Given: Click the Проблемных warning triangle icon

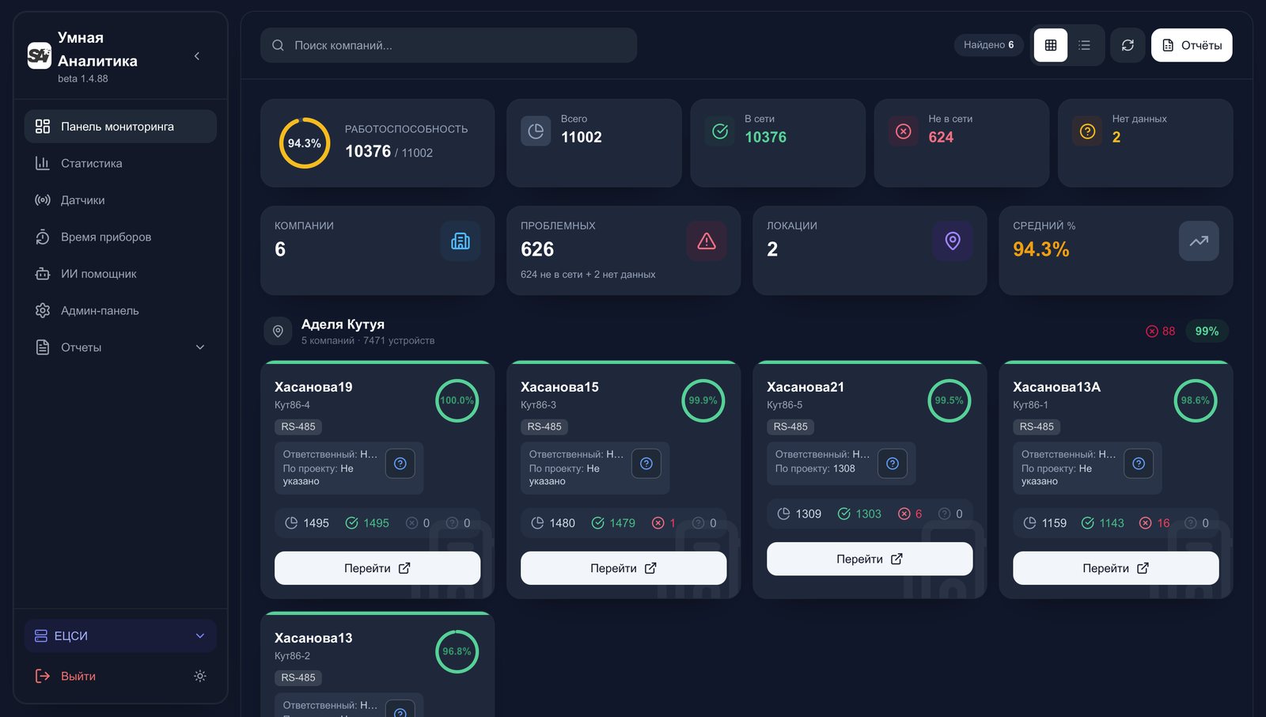Looking at the screenshot, I should click(x=707, y=241).
